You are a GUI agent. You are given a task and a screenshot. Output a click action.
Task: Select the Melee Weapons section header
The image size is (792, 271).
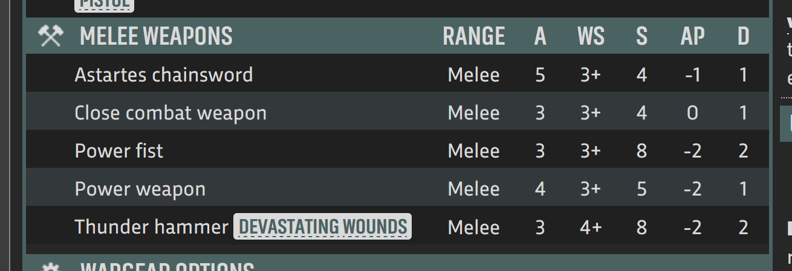tap(397, 36)
